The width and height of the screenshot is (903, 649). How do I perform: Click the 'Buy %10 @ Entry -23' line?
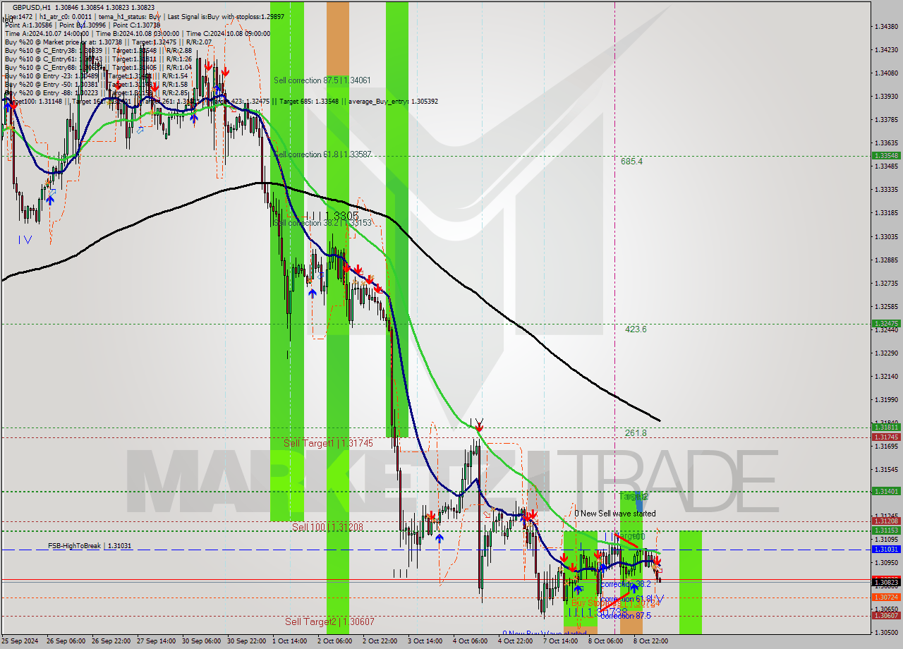click(96, 75)
